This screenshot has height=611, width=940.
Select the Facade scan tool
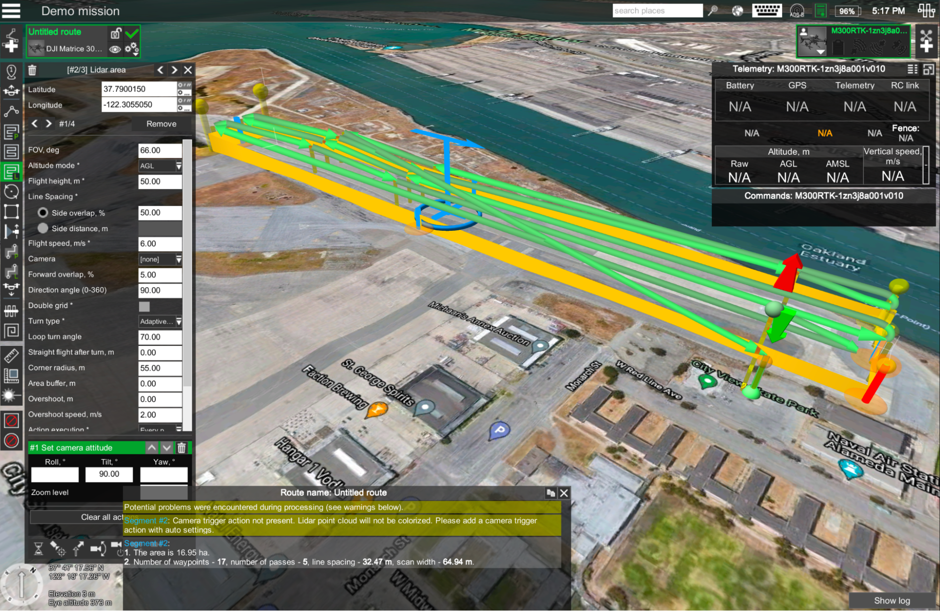[x=11, y=231]
